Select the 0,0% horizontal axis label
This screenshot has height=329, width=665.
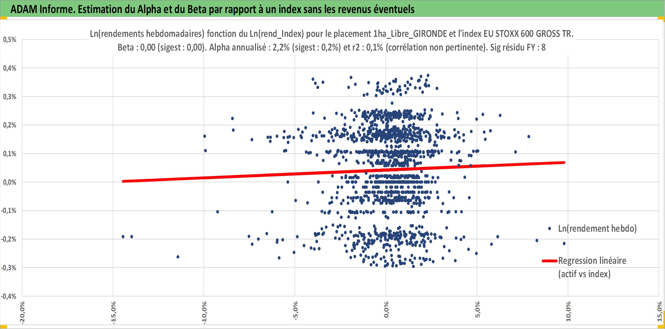pyautogui.click(x=386, y=310)
